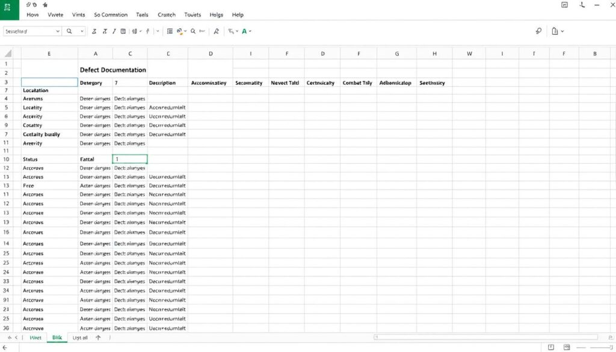Switch to the Hiret sheet tab

point(35,338)
